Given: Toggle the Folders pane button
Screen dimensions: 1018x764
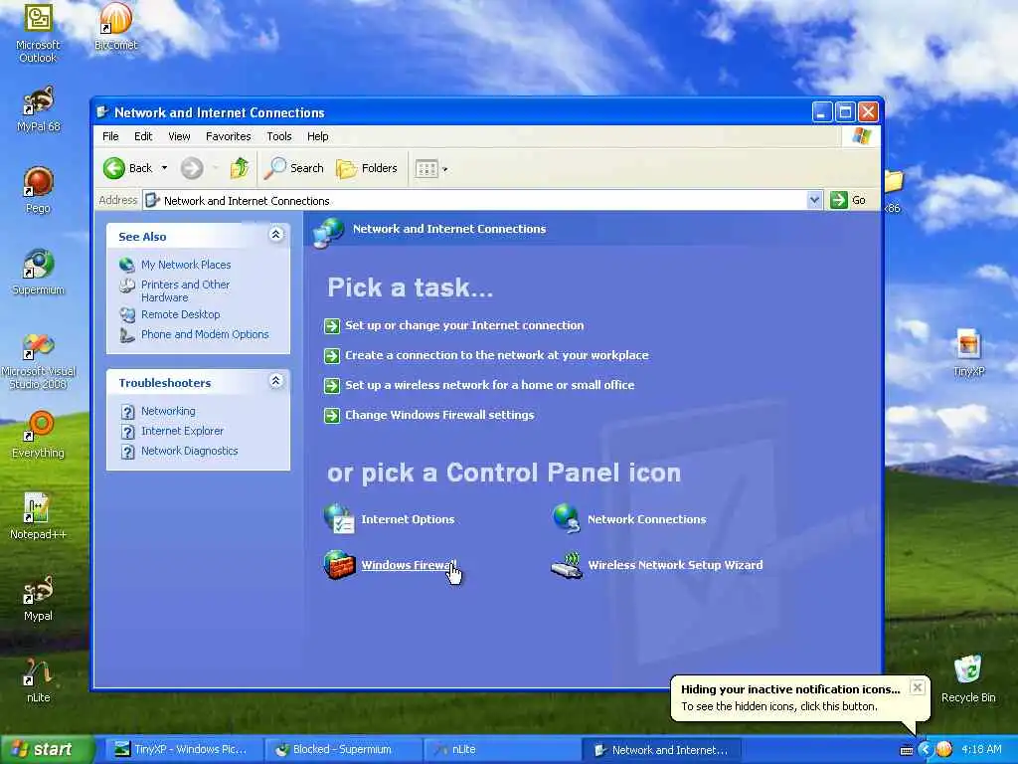Looking at the screenshot, I should point(367,168).
